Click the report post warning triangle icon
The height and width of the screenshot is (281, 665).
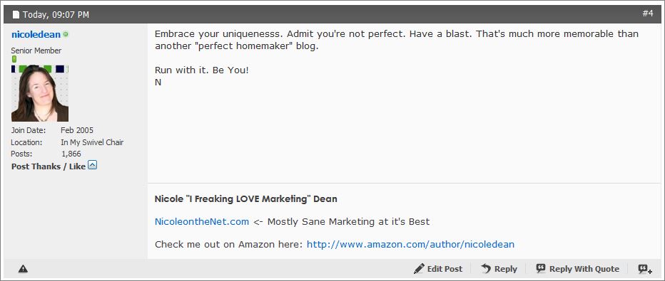pos(23,269)
